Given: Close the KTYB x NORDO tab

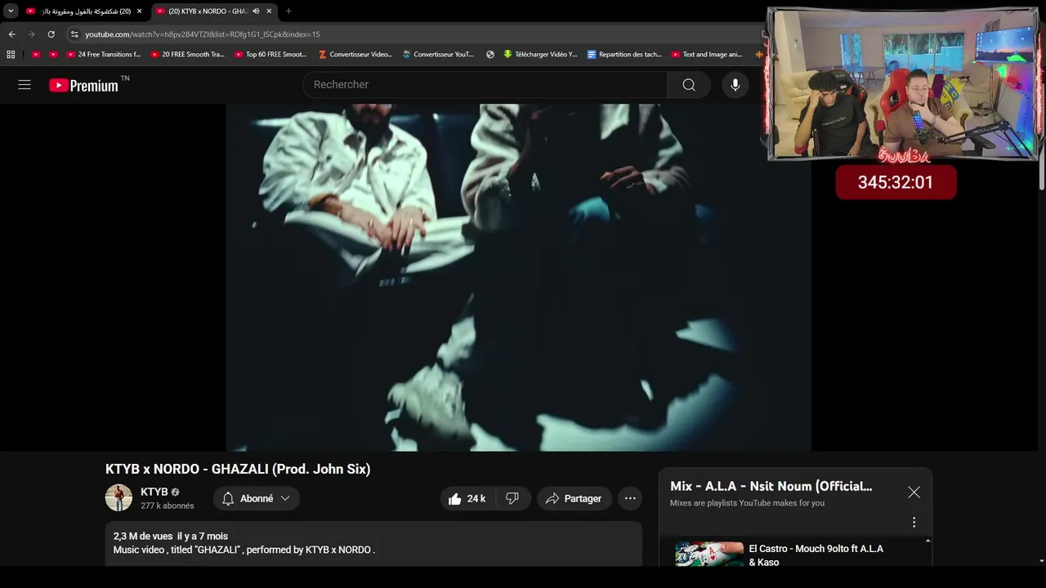Looking at the screenshot, I should [269, 11].
